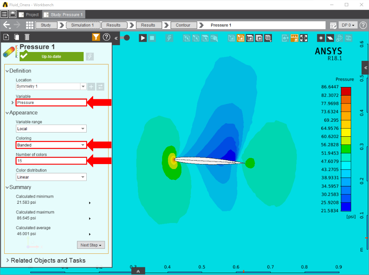
Task: Toggle the third cube display mode icon
Action: point(250,38)
